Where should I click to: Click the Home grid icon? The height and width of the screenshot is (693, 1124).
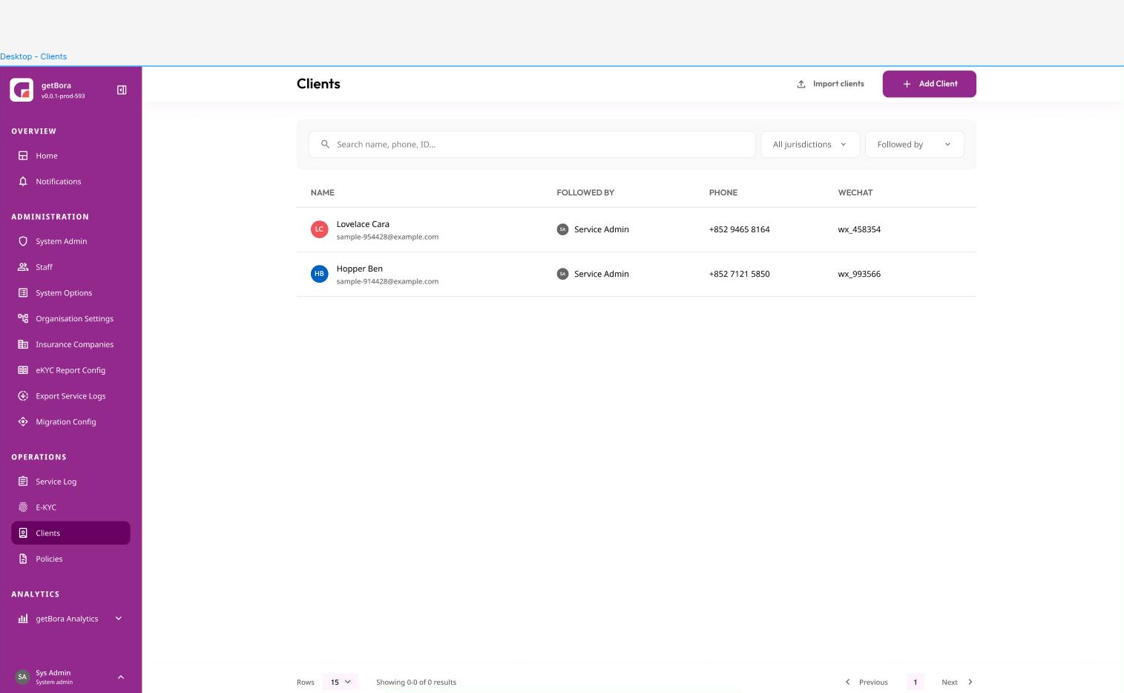coord(23,156)
